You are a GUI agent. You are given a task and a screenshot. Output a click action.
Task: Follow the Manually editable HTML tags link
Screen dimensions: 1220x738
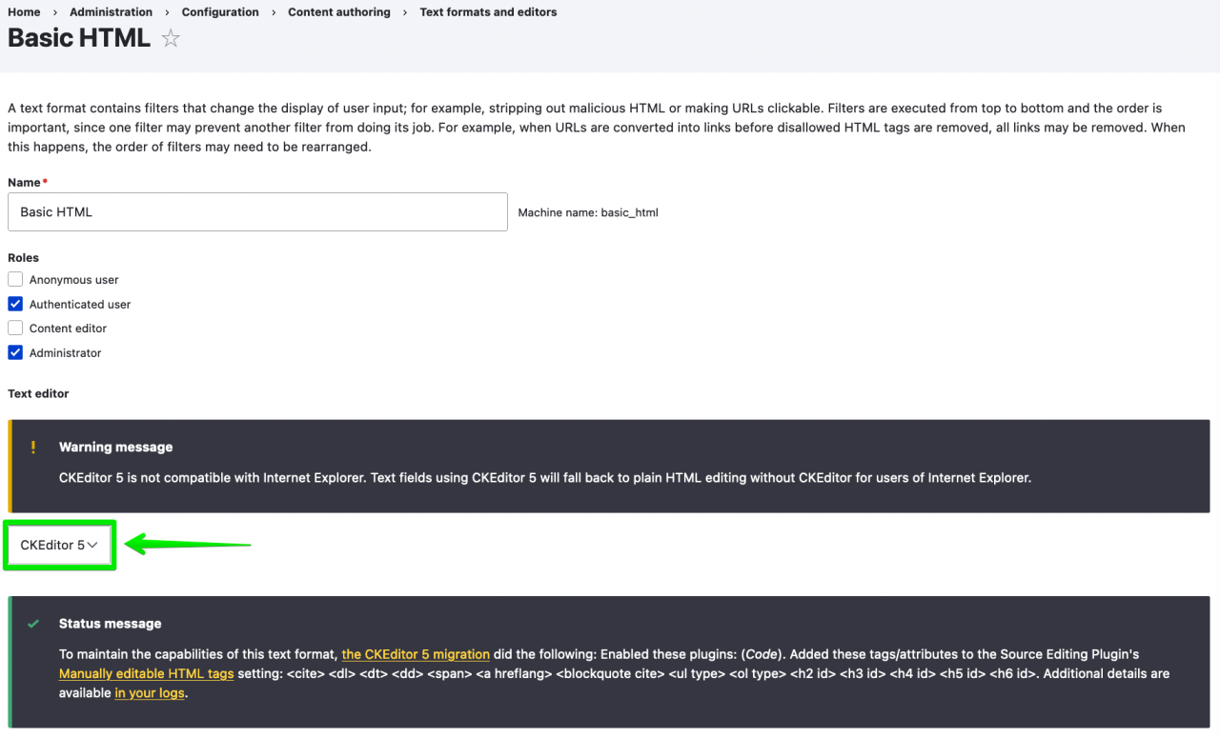[x=146, y=674]
